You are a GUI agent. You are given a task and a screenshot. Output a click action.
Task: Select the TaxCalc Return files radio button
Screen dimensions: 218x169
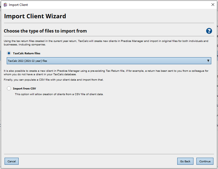[9, 53]
